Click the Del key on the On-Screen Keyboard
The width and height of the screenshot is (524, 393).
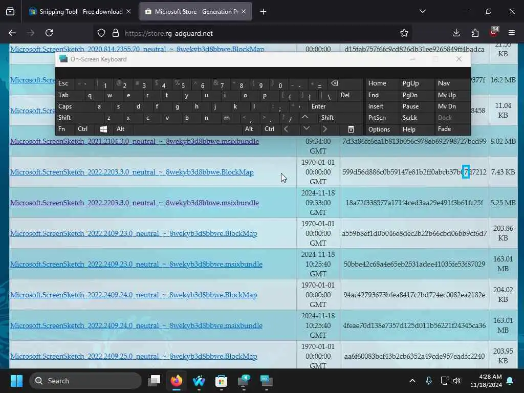pos(345,95)
